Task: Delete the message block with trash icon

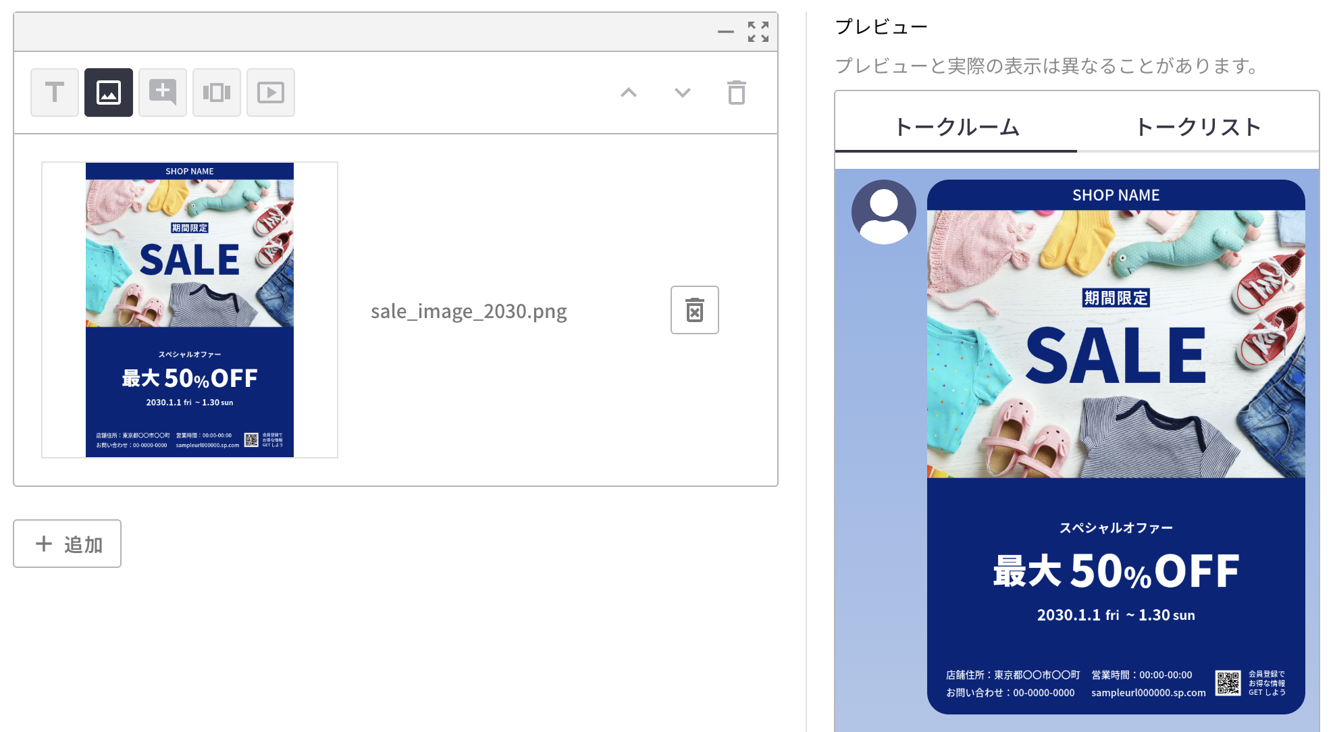Action: click(x=737, y=93)
